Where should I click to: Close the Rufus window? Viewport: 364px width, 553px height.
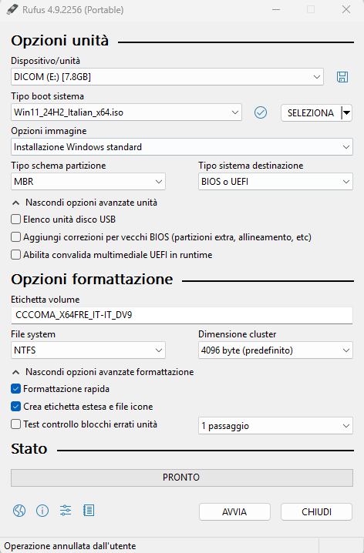(346, 9)
